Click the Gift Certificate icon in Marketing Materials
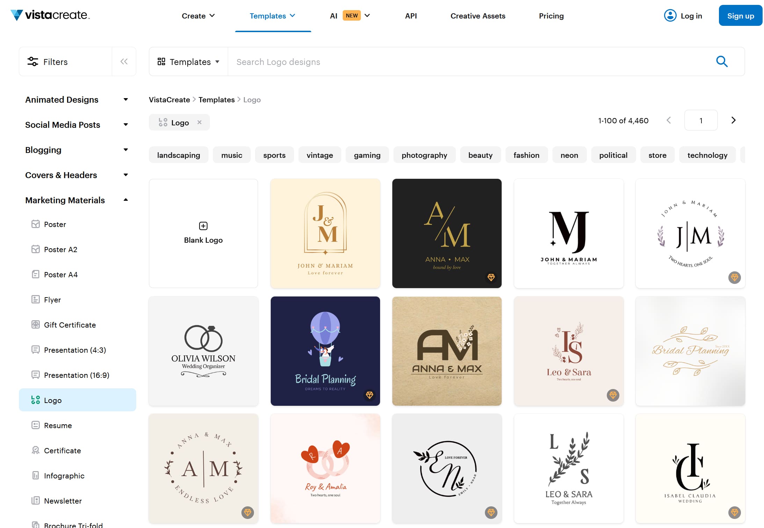764x528 pixels. [x=35, y=324]
